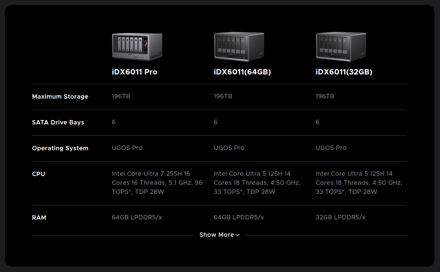440x272 pixels.
Task: Select UGOS Pro under iDX6011 Pro
Action: click(x=127, y=148)
